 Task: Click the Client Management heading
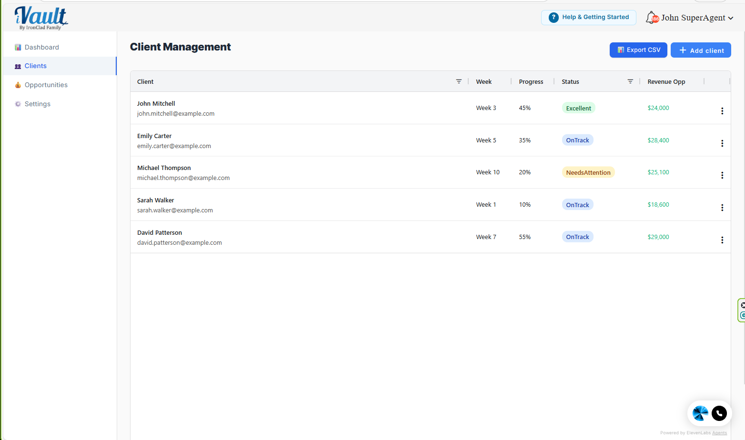[x=180, y=47]
